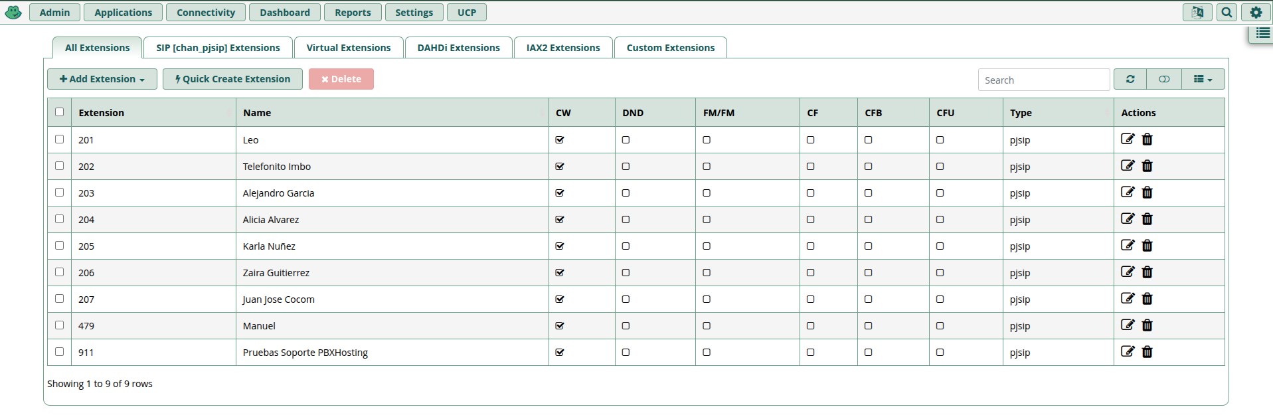Switch to Custom Extensions tab
Viewport: 1273px width, 415px height.
pyautogui.click(x=671, y=48)
